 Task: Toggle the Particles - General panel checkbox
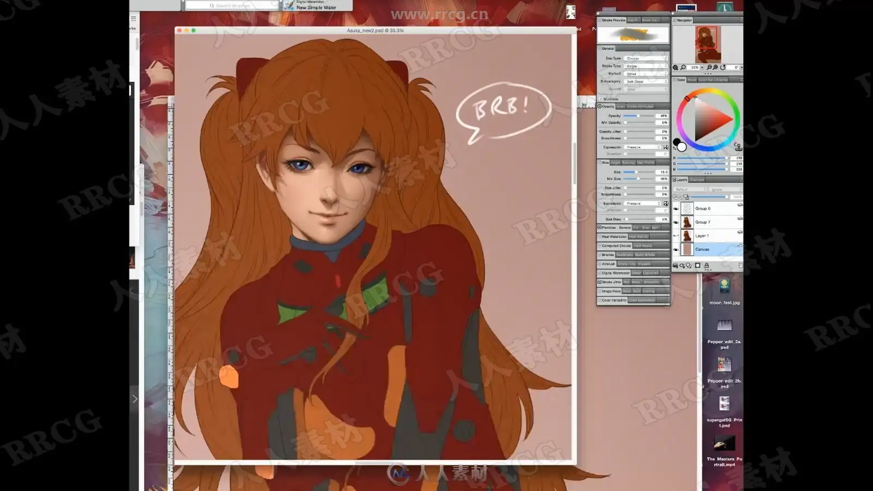(600, 227)
